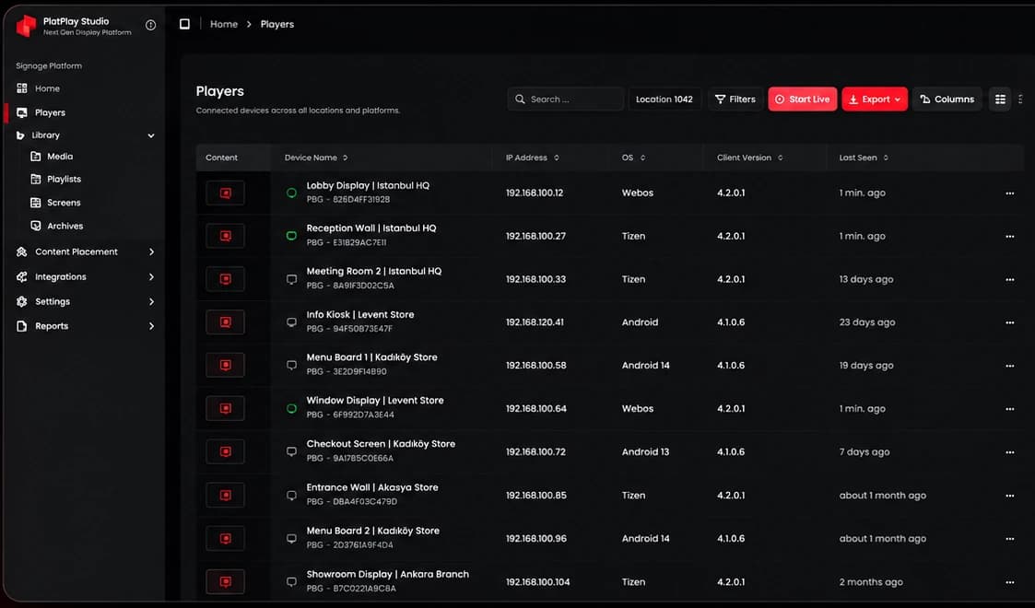
Task: Open row actions for Reception Wall
Action: [1009, 236]
